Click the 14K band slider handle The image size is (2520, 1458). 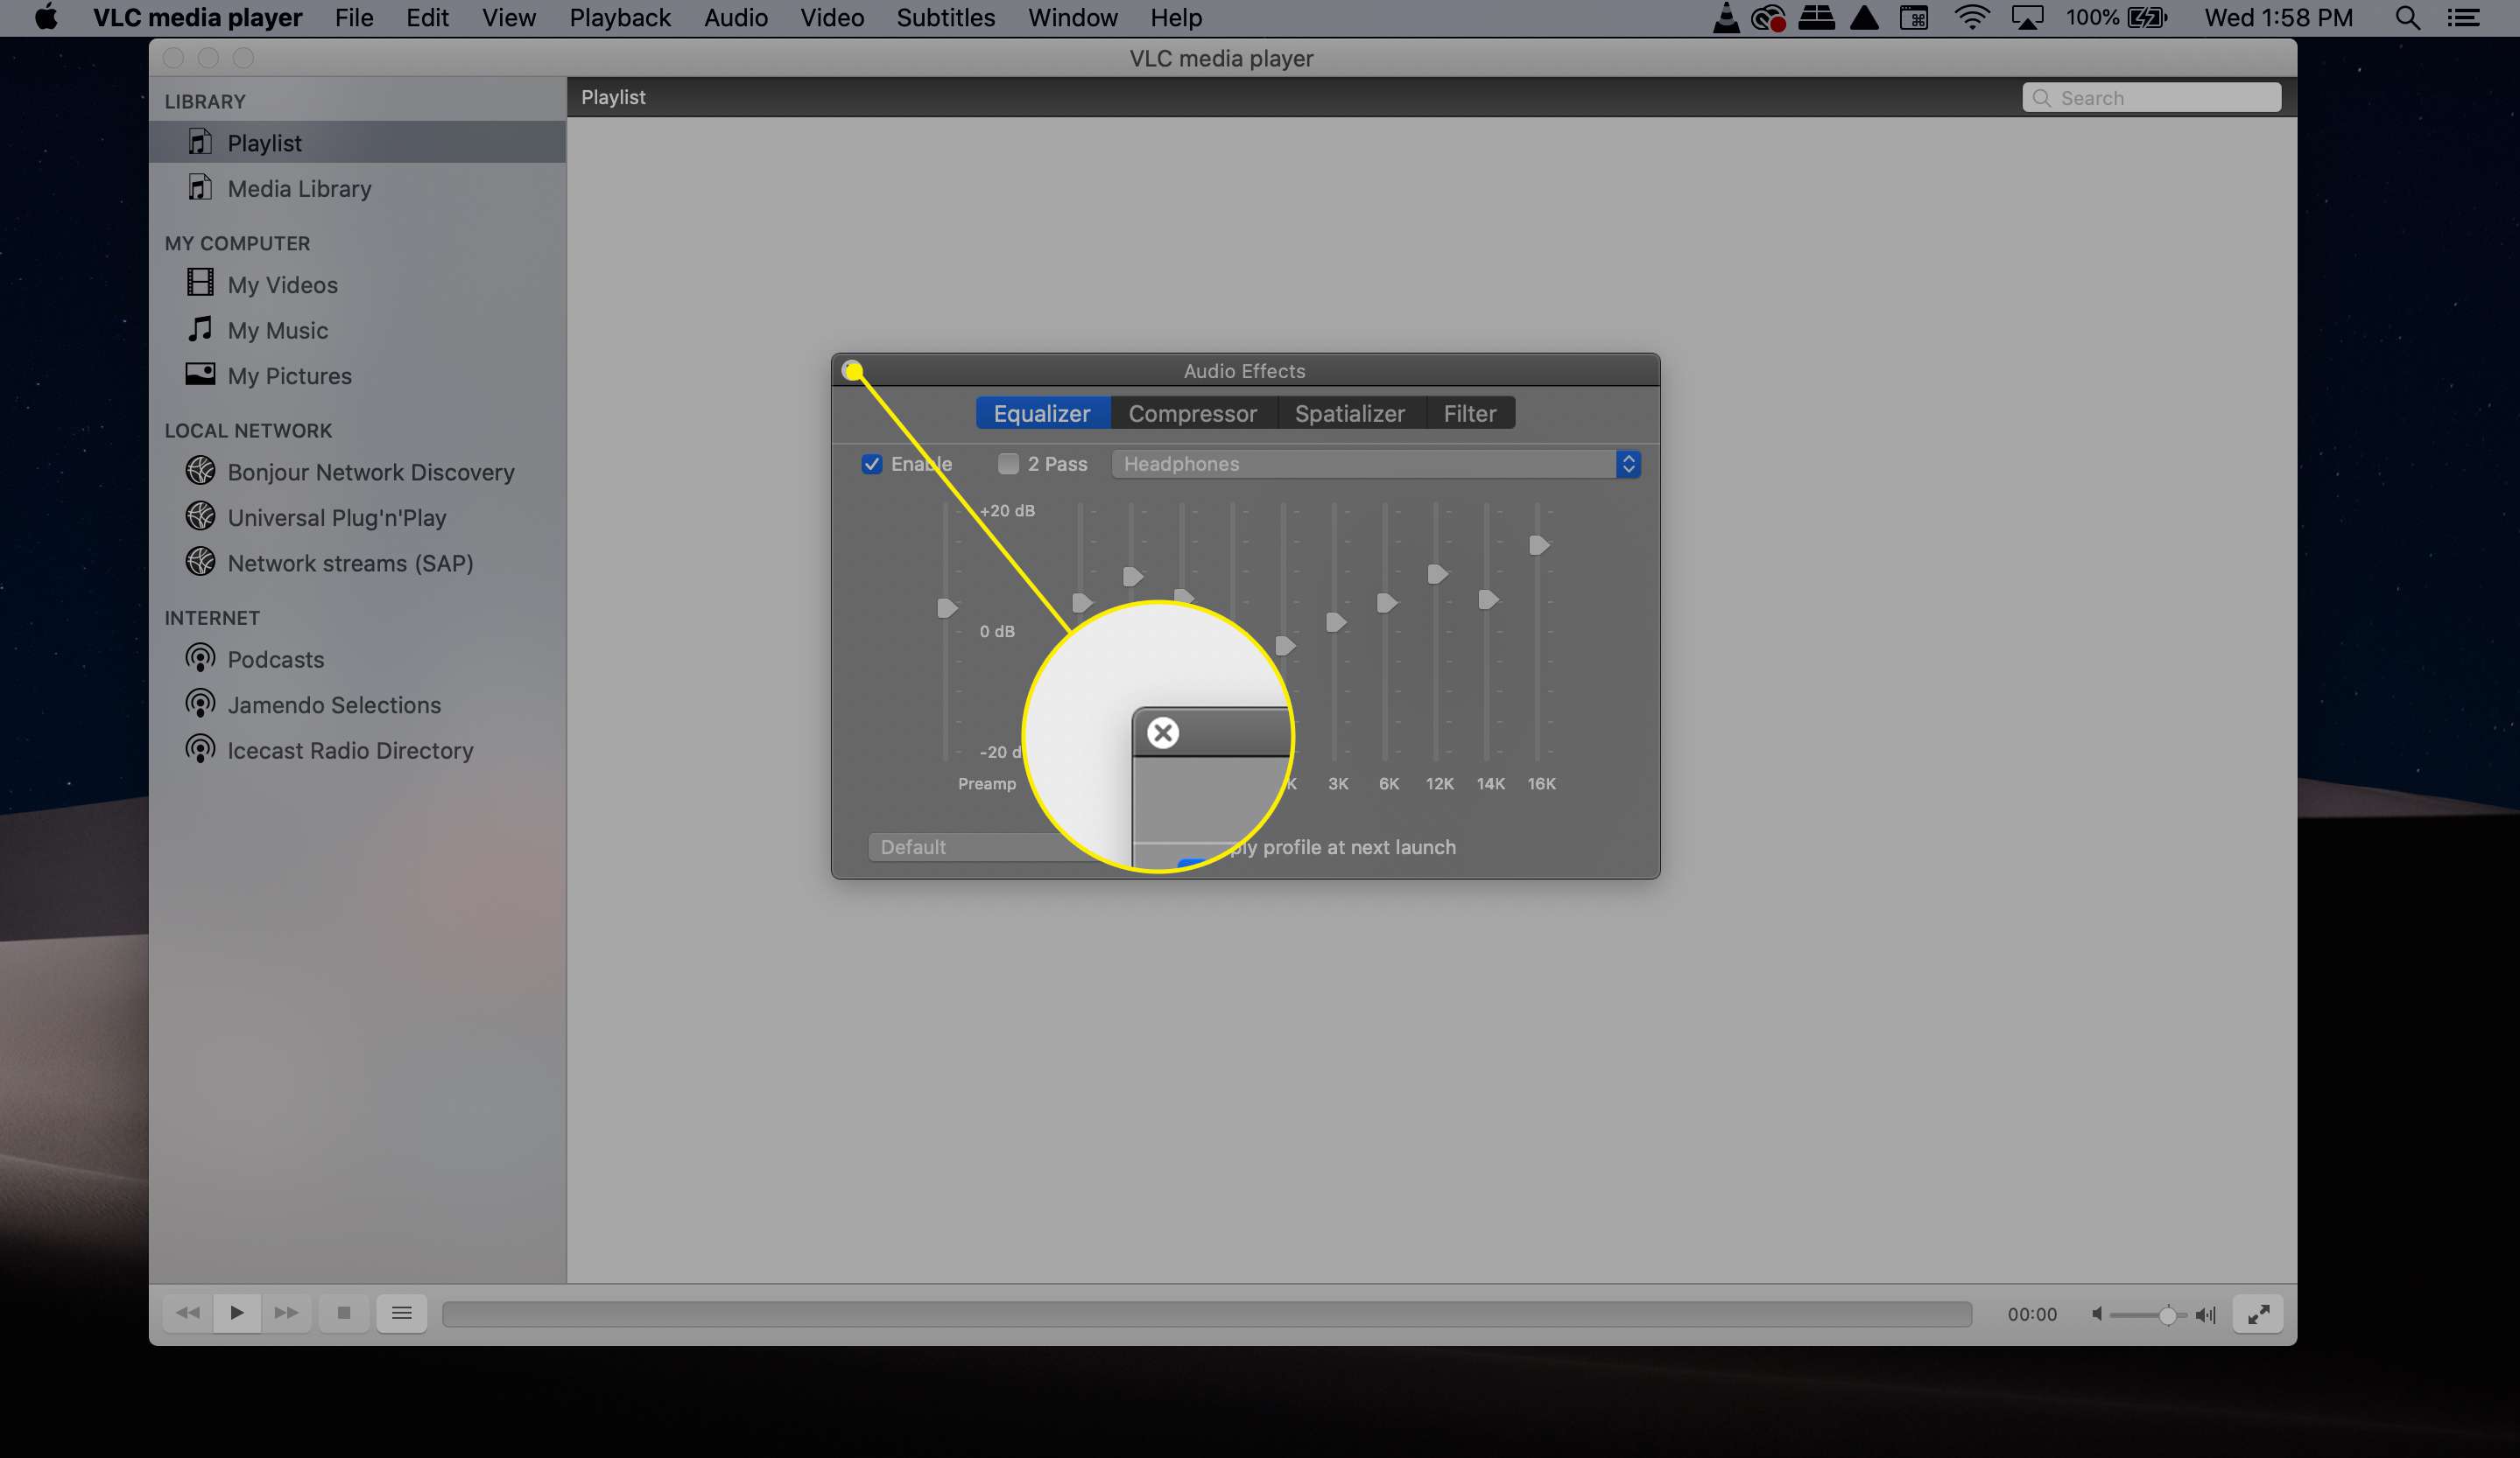(x=1488, y=599)
